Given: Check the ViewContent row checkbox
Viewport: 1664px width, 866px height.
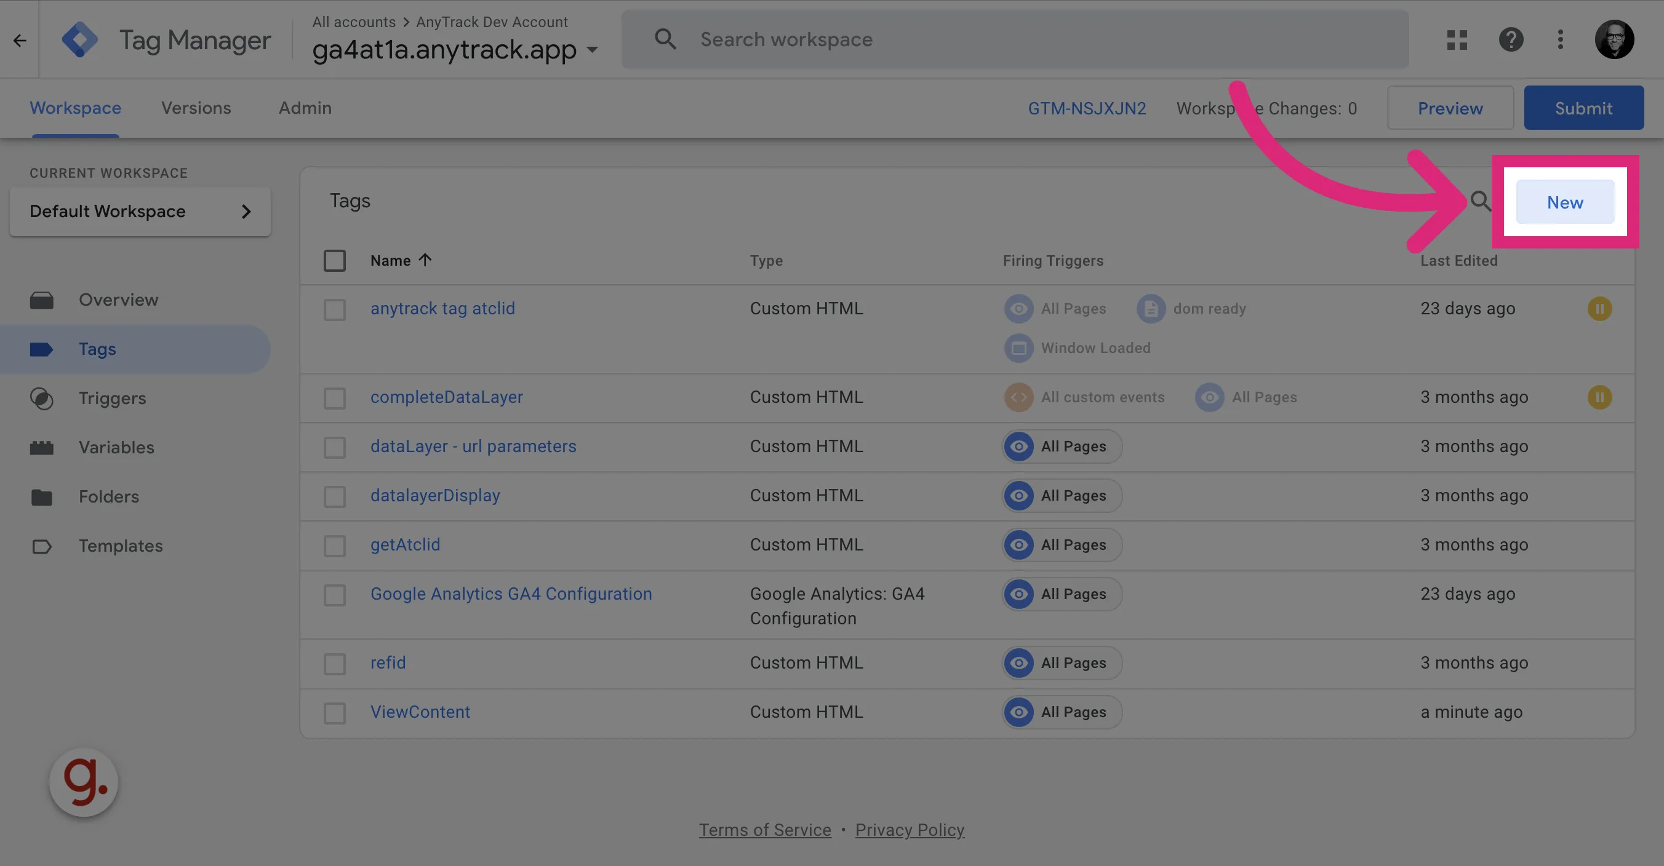Looking at the screenshot, I should coord(335,713).
